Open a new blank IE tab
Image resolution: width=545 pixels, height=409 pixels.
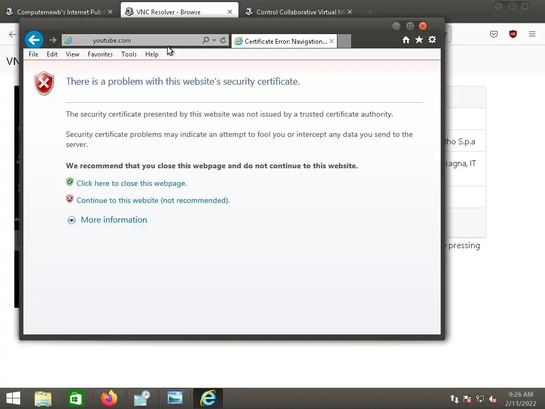[344, 41]
